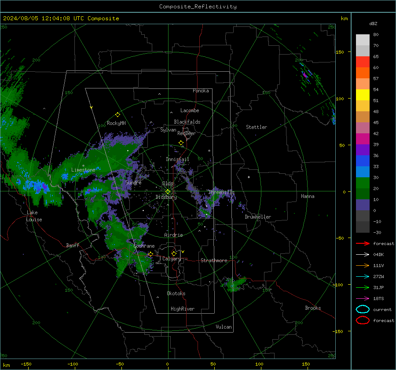
Task: Select the light blue 33-30 dBZ swatch
Action: [363, 172]
